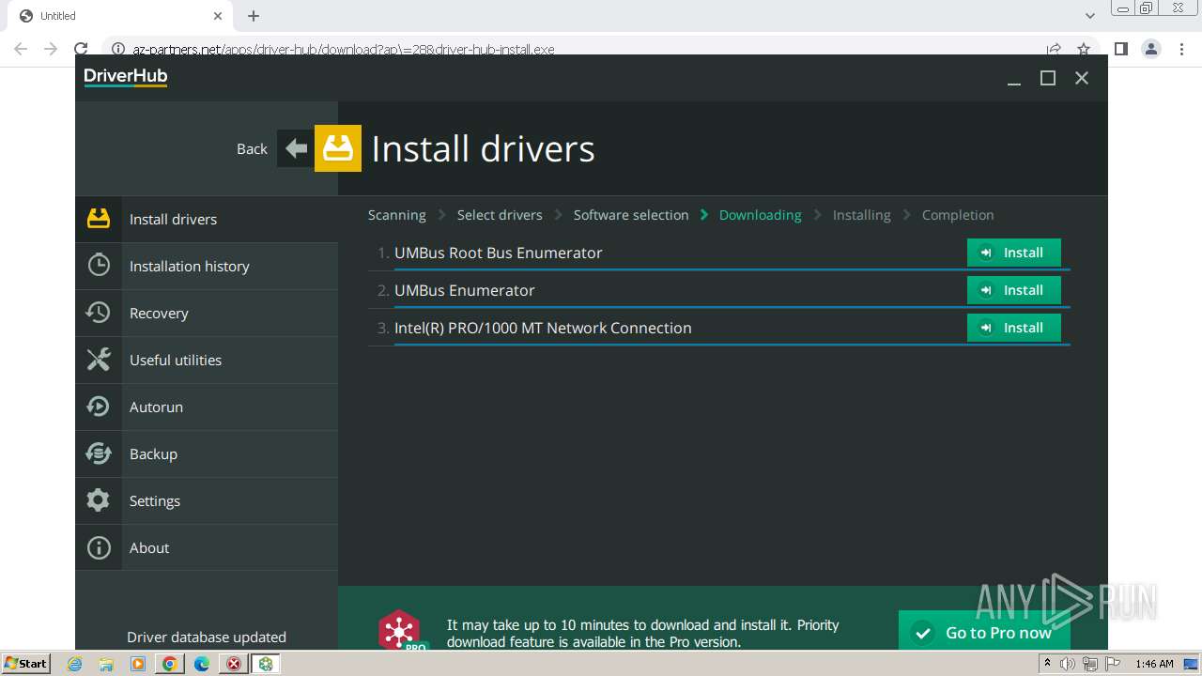Screen dimensions: 1202x676
Task: Click the yellow Install drivers header icon
Action: click(x=338, y=148)
